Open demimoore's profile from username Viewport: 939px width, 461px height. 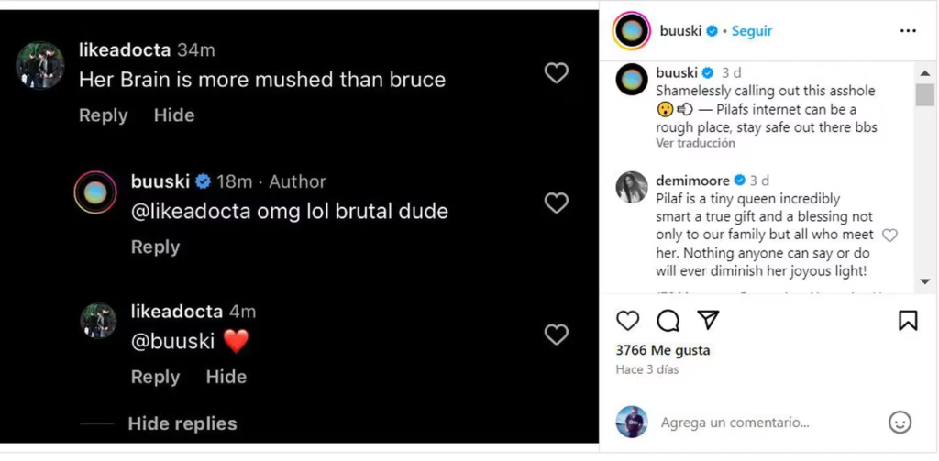pyautogui.click(x=692, y=181)
